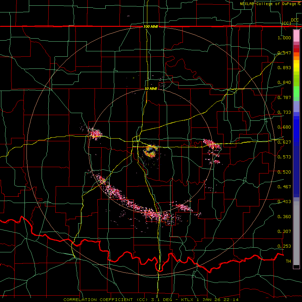The width and height of the screenshot is (302, 302).
Task: Select the 0.520 legend value
Action: (x=284, y=172)
